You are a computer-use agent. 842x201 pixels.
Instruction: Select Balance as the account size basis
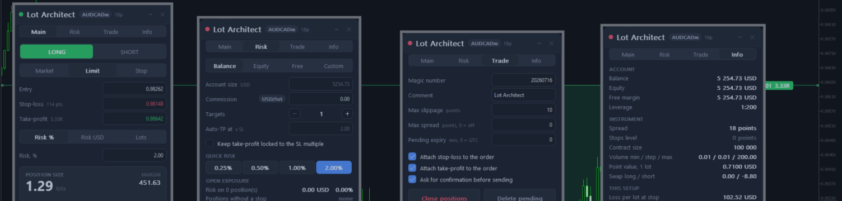[x=225, y=66]
